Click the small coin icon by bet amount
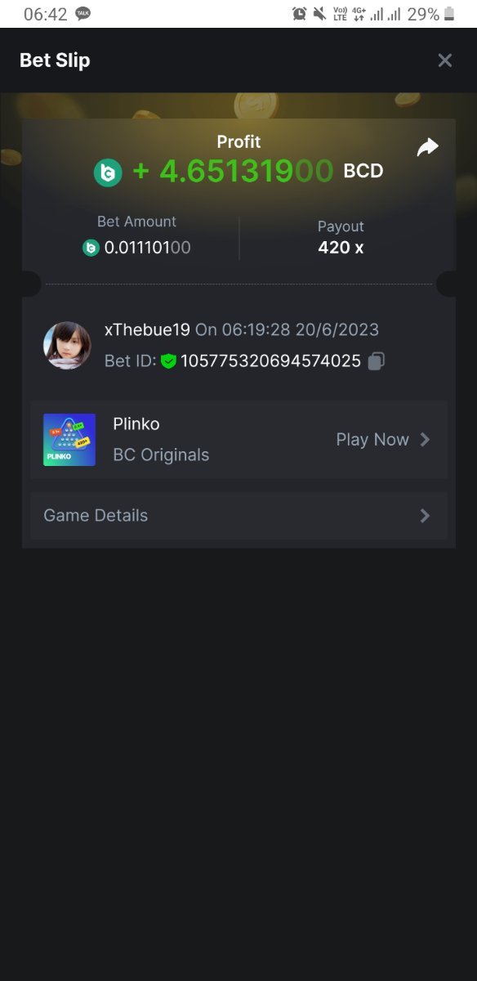 pos(91,248)
